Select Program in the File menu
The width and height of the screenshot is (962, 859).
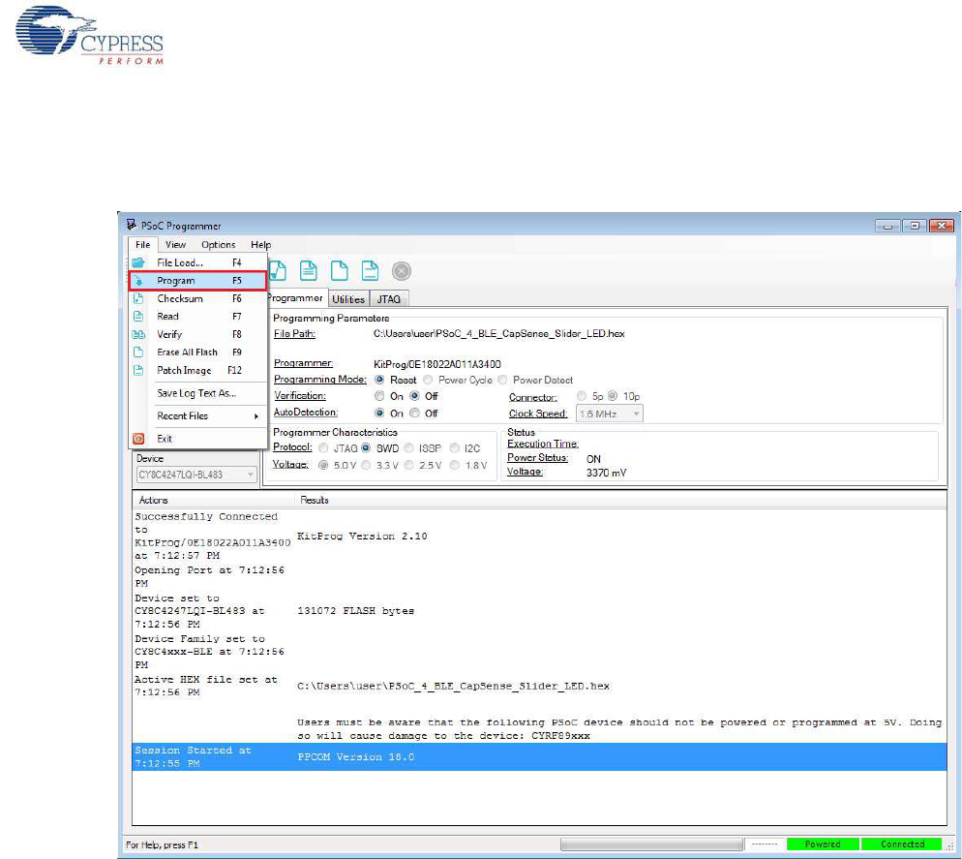tap(197, 281)
